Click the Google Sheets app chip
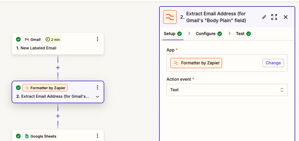 (x=41, y=136)
